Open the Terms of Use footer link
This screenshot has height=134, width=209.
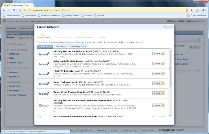147,130
